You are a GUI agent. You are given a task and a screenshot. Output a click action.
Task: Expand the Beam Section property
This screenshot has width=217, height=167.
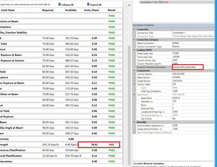pos(134,78)
